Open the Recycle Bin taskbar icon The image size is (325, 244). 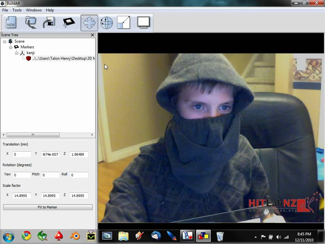click(x=220, y=236)
